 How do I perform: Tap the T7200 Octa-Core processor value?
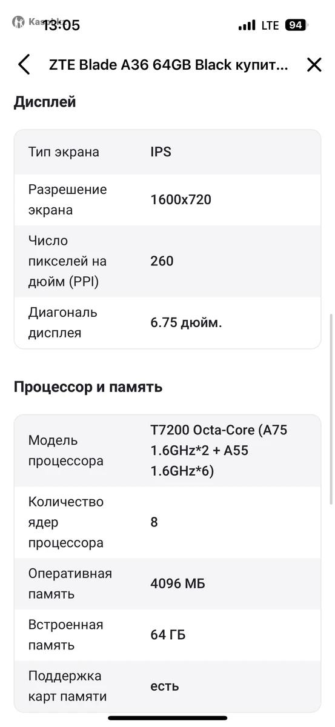pyautogui.click(x=219, y=451)
